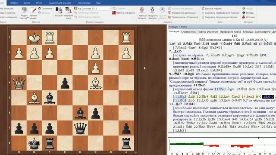Click the black king on g8
276x155 pixels.
(x=34, y=143)
